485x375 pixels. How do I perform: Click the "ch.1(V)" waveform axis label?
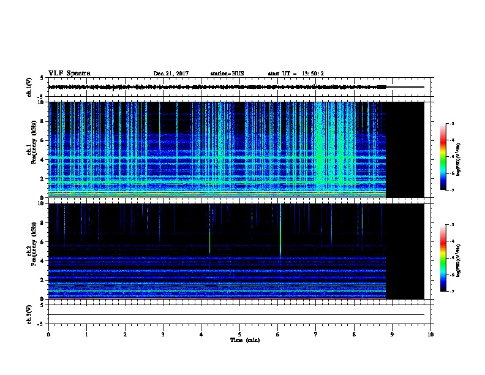point(29,87)
